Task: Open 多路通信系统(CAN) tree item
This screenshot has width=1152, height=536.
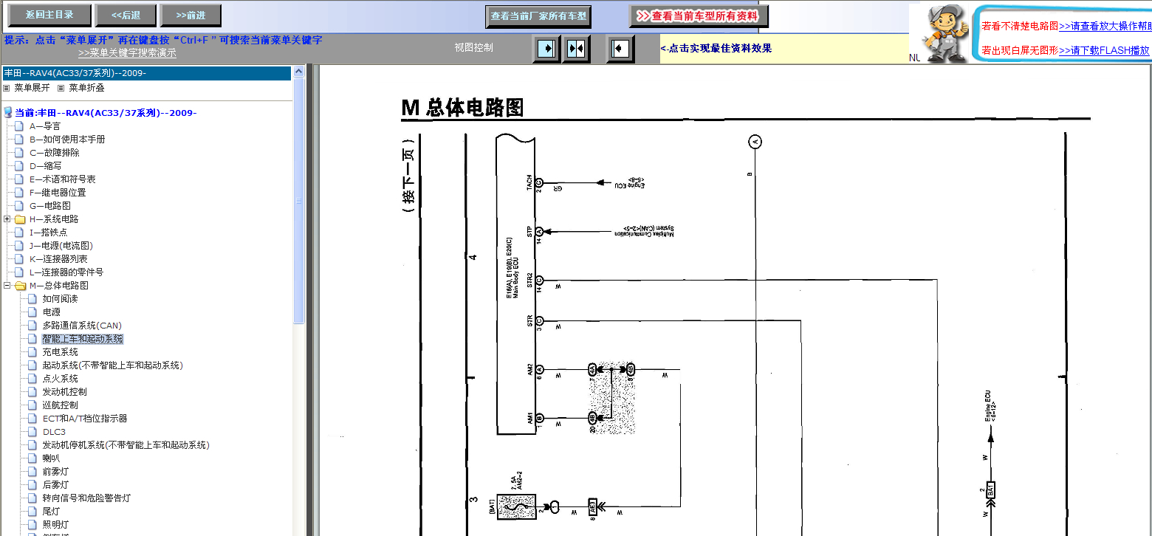Action: tap(82, 326)
